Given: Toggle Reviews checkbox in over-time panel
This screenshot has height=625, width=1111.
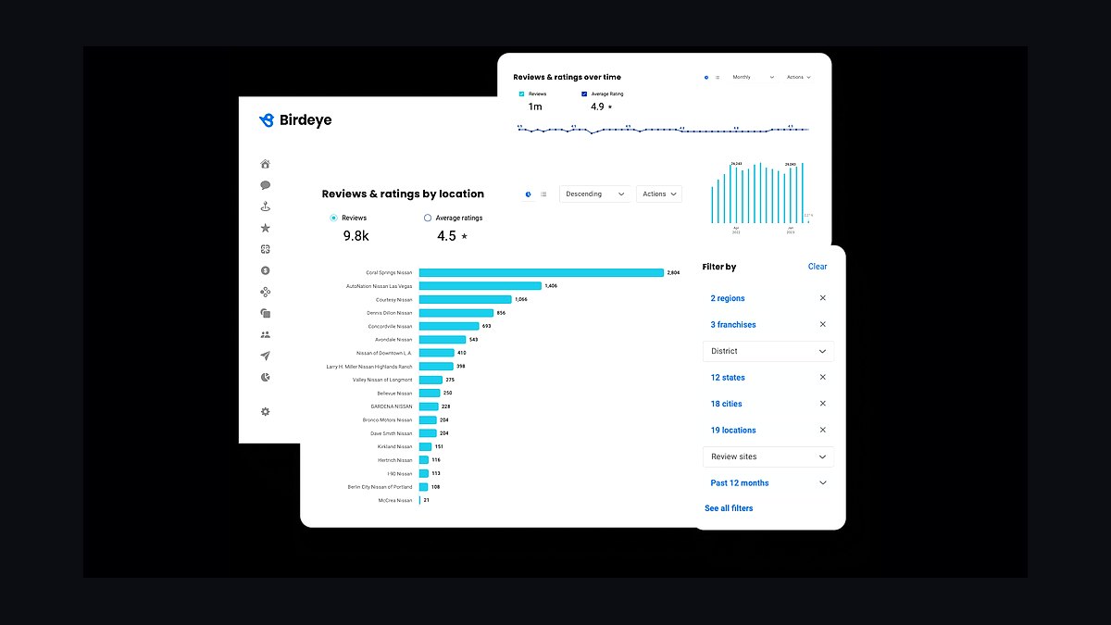Looking at the screenshot, I should pos(521,94).
